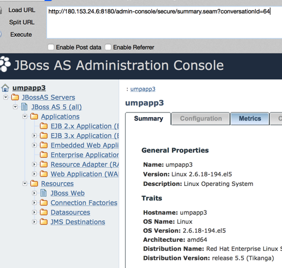Open the Connection Factories link
Screen dimensions: 282x268
click(84, 203)
